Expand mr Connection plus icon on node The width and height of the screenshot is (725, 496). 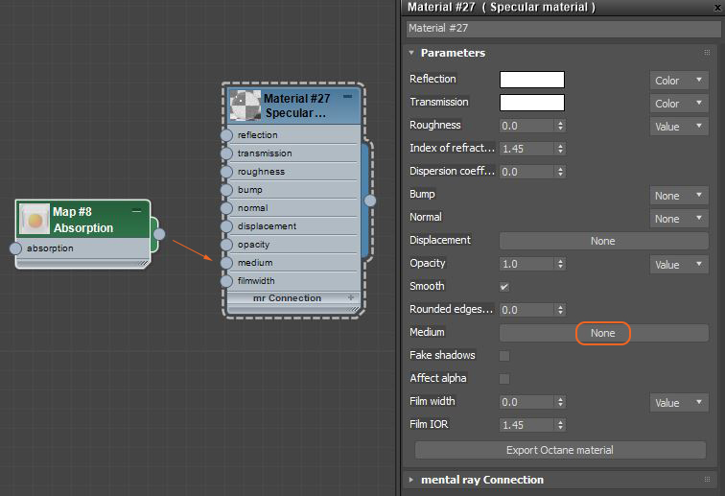tap(351, 297)
